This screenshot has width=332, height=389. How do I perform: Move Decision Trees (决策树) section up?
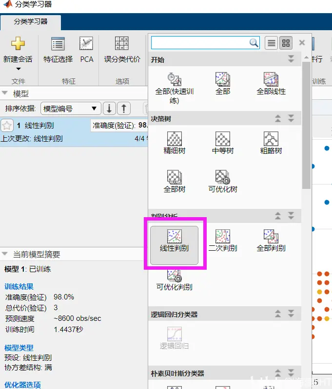(278, 118)
